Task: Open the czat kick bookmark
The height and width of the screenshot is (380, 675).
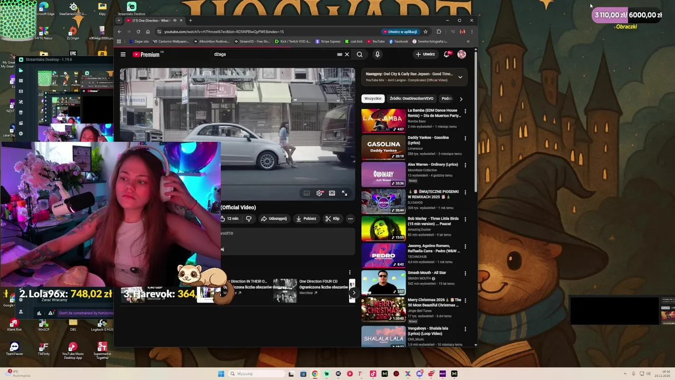Action: click(354, 41)
